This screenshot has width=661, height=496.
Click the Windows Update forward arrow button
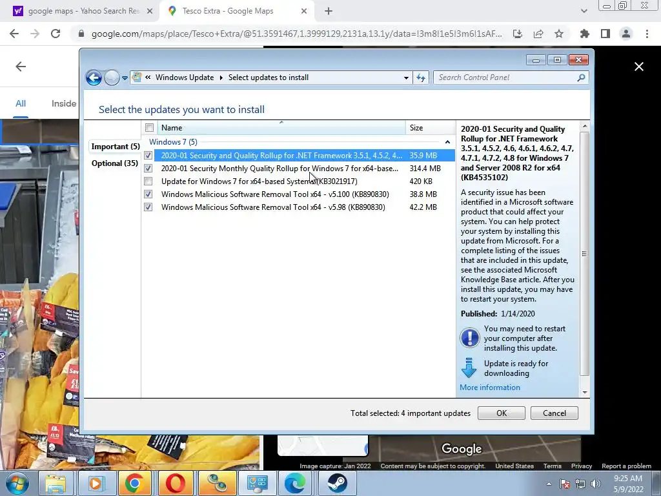112,77
